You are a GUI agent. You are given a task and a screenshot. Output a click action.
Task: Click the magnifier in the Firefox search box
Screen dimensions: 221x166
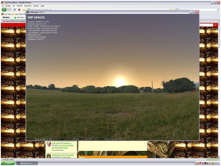coord(218,10)
